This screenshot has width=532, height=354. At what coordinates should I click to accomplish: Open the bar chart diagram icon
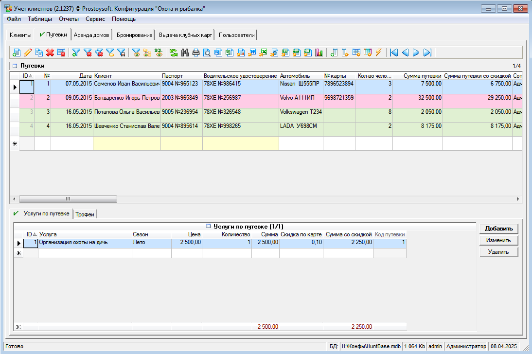click(x=319, y=53)
